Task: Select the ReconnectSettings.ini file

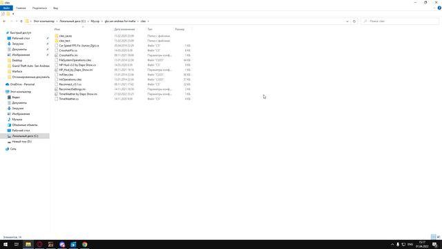Action: pyautogui.click(x=72, y=89)
